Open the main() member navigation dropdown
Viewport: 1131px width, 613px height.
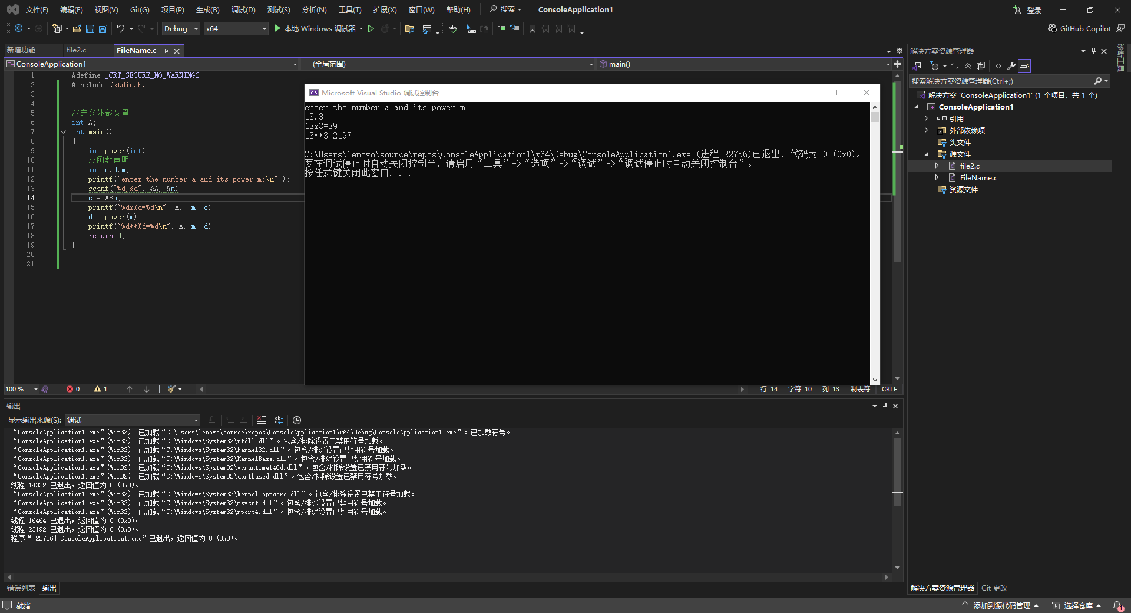[x=744, y=64]
